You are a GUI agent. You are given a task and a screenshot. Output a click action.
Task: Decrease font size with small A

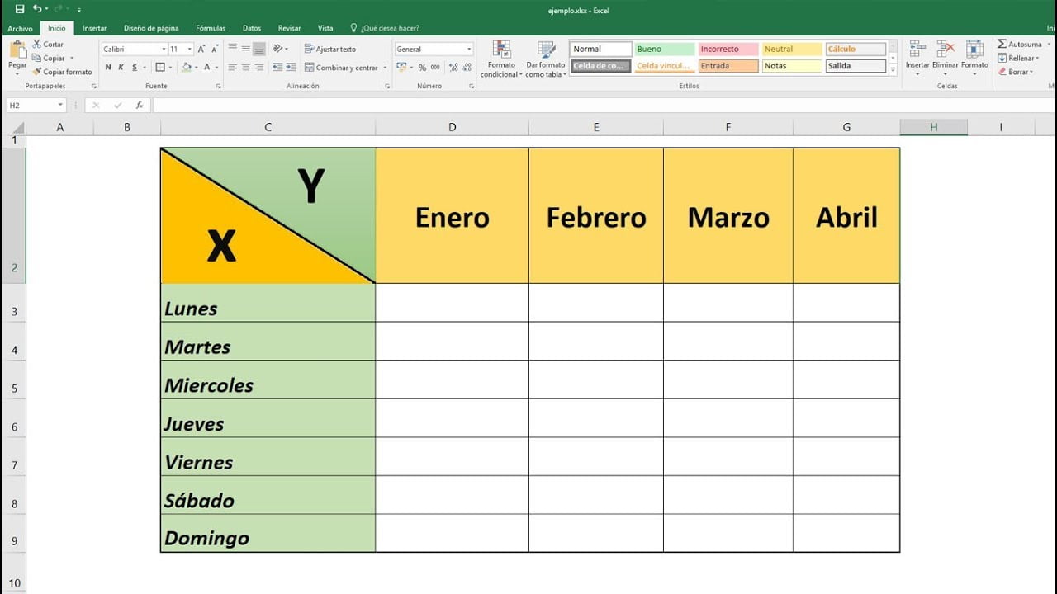pyautogui.click(x=214, y=49)
